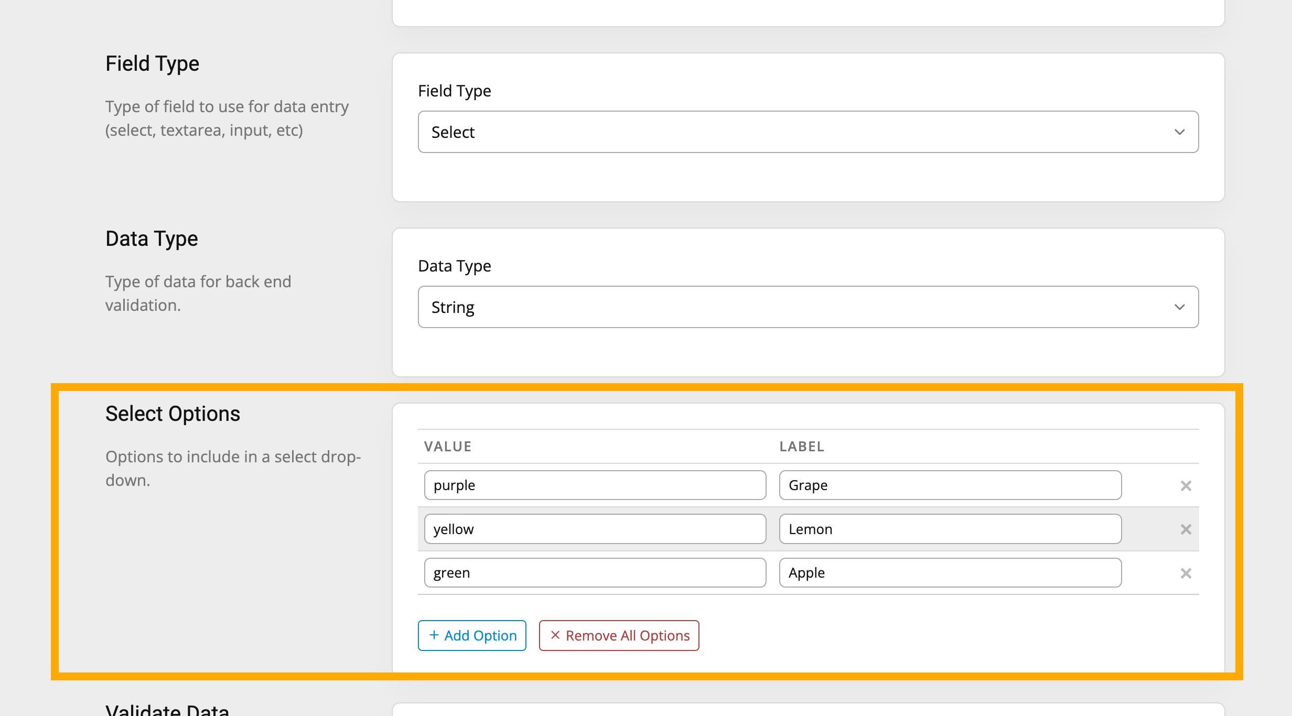Click the Remove All Options button
This screenshot has width=1292, height=716.
coord(618,635)
